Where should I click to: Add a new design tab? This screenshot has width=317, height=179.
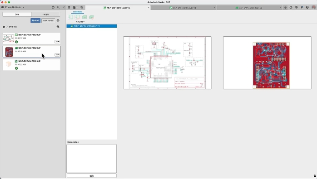285,8
